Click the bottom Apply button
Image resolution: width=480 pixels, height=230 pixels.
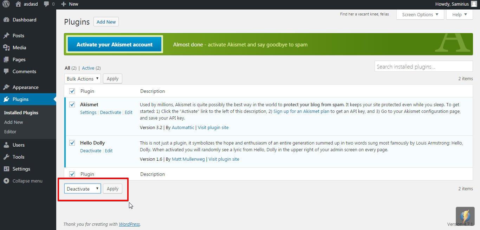coord(112,189)
